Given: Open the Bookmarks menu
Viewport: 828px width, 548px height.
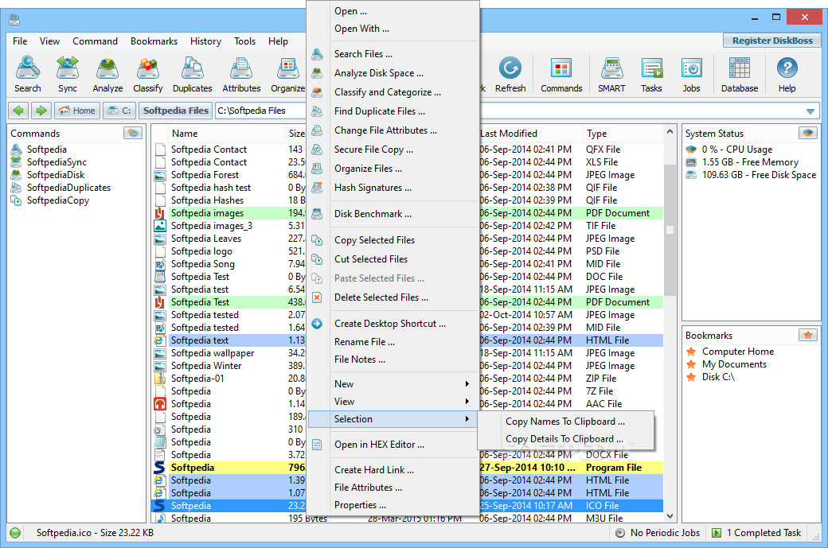Looking at the screenshot, I should click(154, 41).
